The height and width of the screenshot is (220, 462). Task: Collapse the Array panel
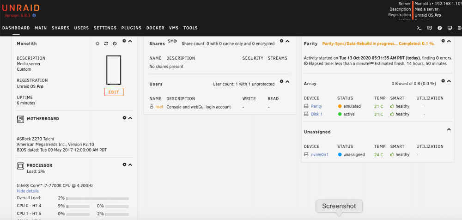449,81
